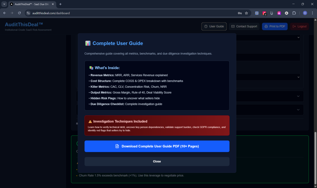Click the books icon beside What's Inside
Image resolution: width=317 pixels, height=188 pixels.
[x=91, y=68]
